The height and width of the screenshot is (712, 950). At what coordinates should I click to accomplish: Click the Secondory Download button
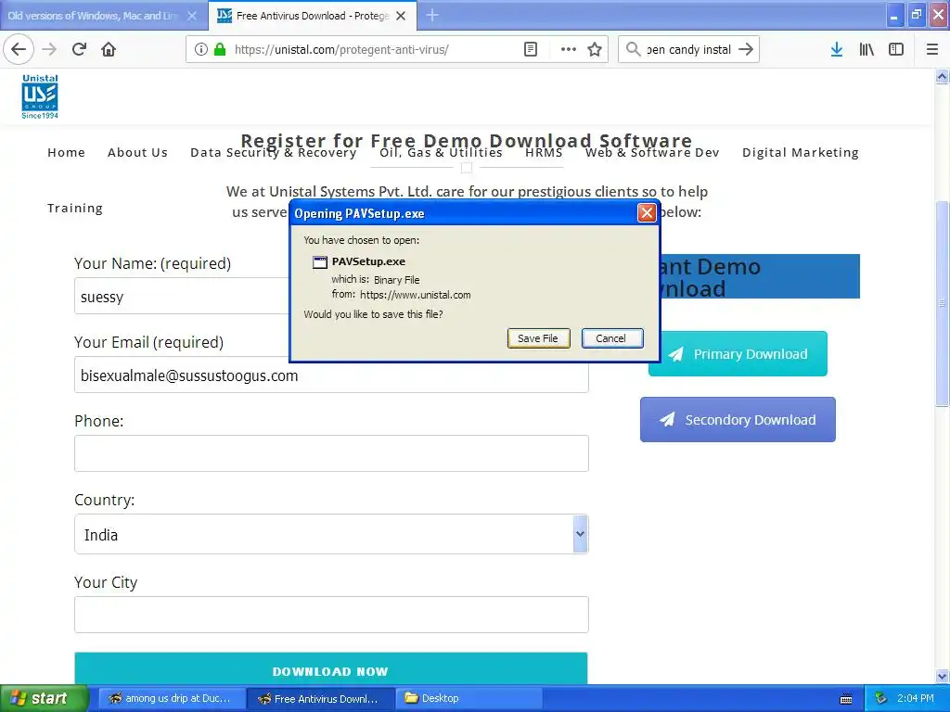738,420
